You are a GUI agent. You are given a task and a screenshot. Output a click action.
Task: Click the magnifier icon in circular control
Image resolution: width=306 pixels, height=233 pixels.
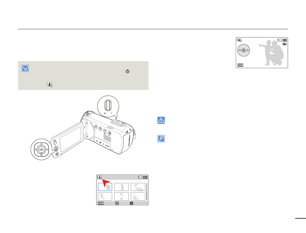(244, 50)
